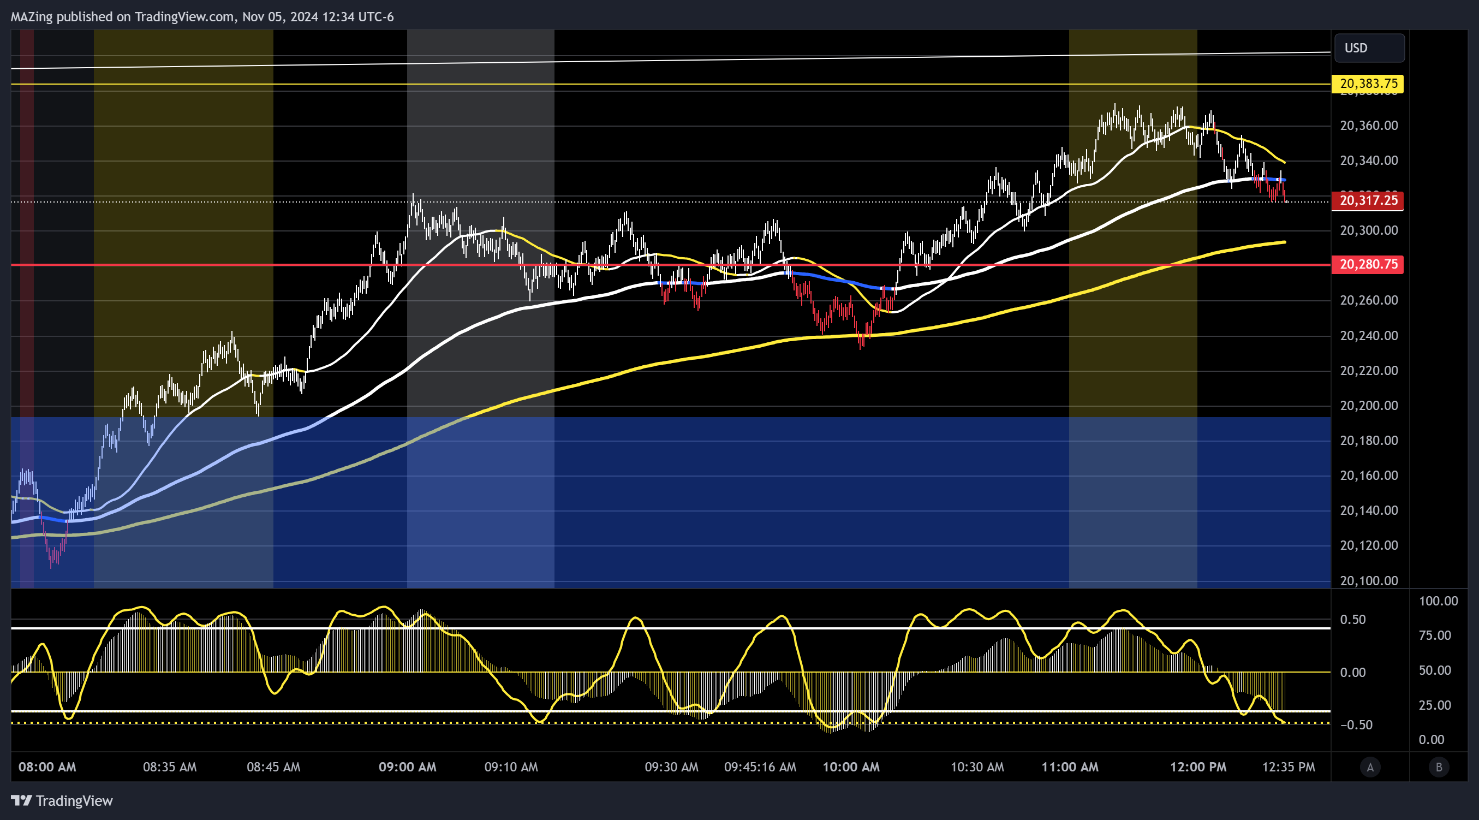1479x820 pixels.
Task: Select the 20,160.00 price axis label
Action: 1369,476
